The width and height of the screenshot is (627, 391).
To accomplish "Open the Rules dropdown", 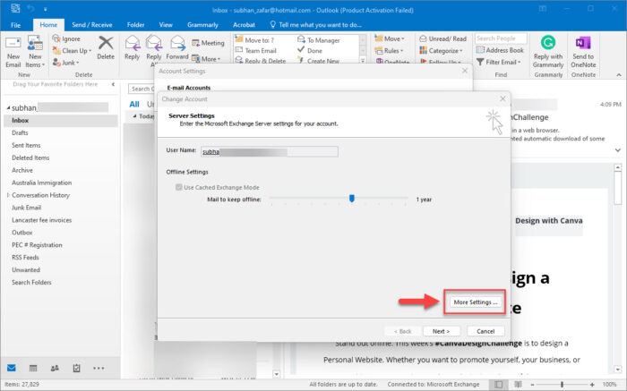I will coord(389,51).
